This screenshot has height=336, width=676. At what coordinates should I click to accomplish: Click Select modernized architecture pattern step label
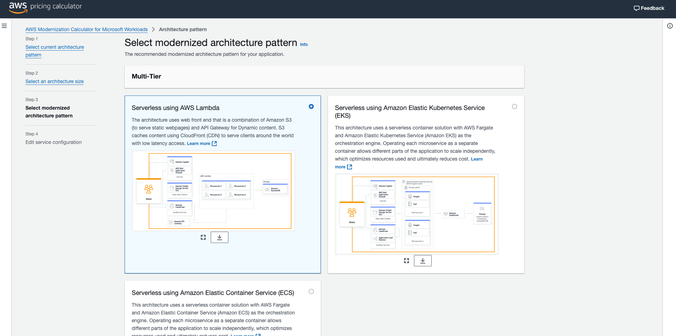pos(49,112)
